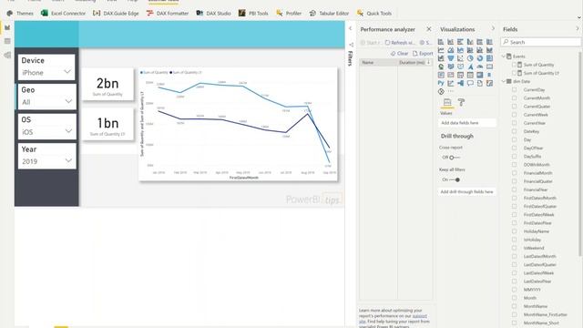Select the Scatter chart visual
Viewport: 583px width, 328px height.
coord(460,58)
